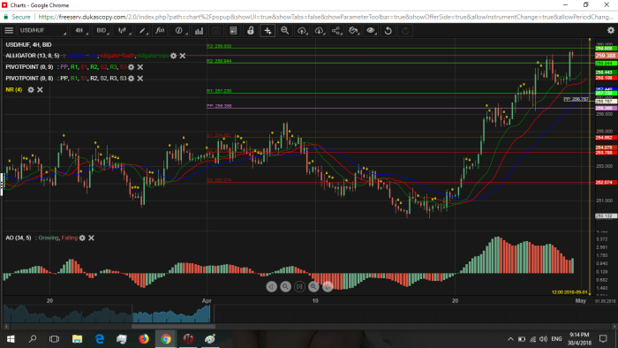Remove the NR (4) indicator
Image resolution: width=618 pixels, height=348 pixels.
40,90
